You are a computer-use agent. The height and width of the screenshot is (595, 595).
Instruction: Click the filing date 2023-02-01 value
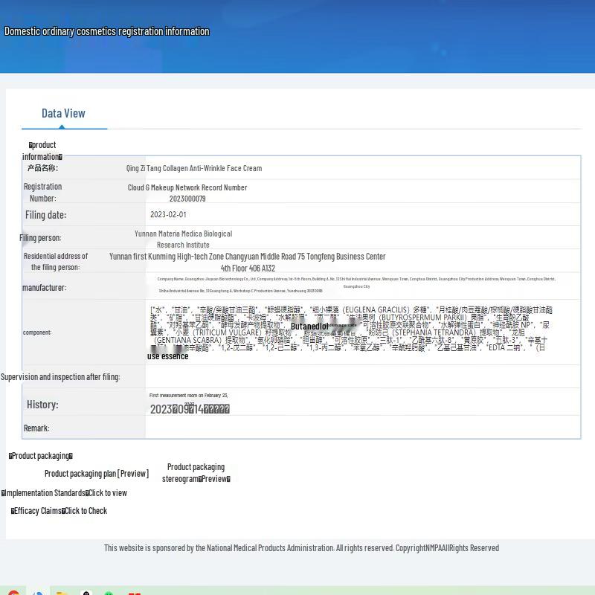[168, 215]
